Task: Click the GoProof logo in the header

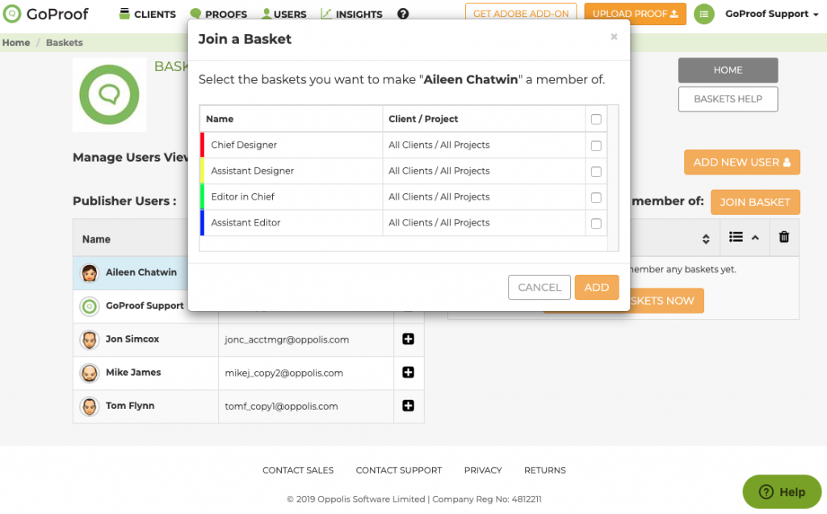Action: click(x=45, y=14)
